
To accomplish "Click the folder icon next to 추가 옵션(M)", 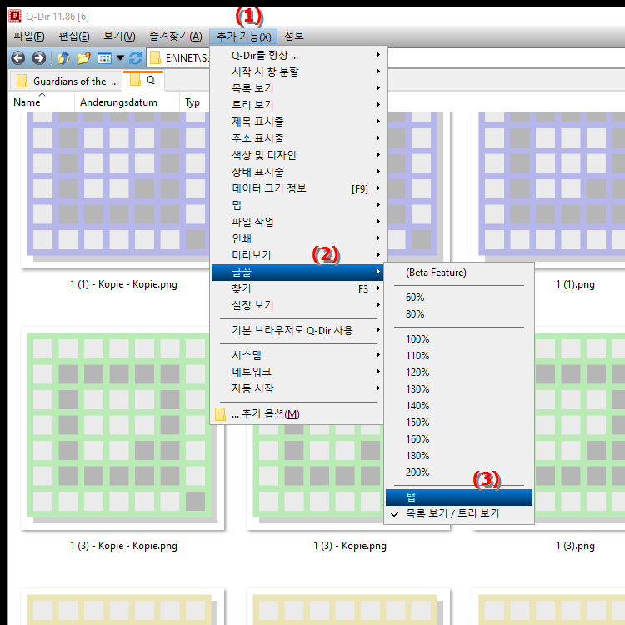I will coord(220,413).
